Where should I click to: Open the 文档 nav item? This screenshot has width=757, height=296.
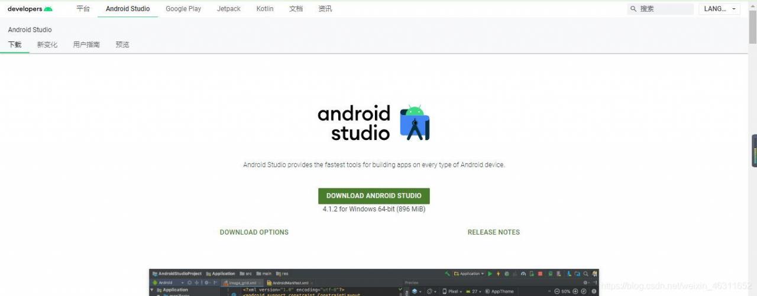tap(296, 9)
